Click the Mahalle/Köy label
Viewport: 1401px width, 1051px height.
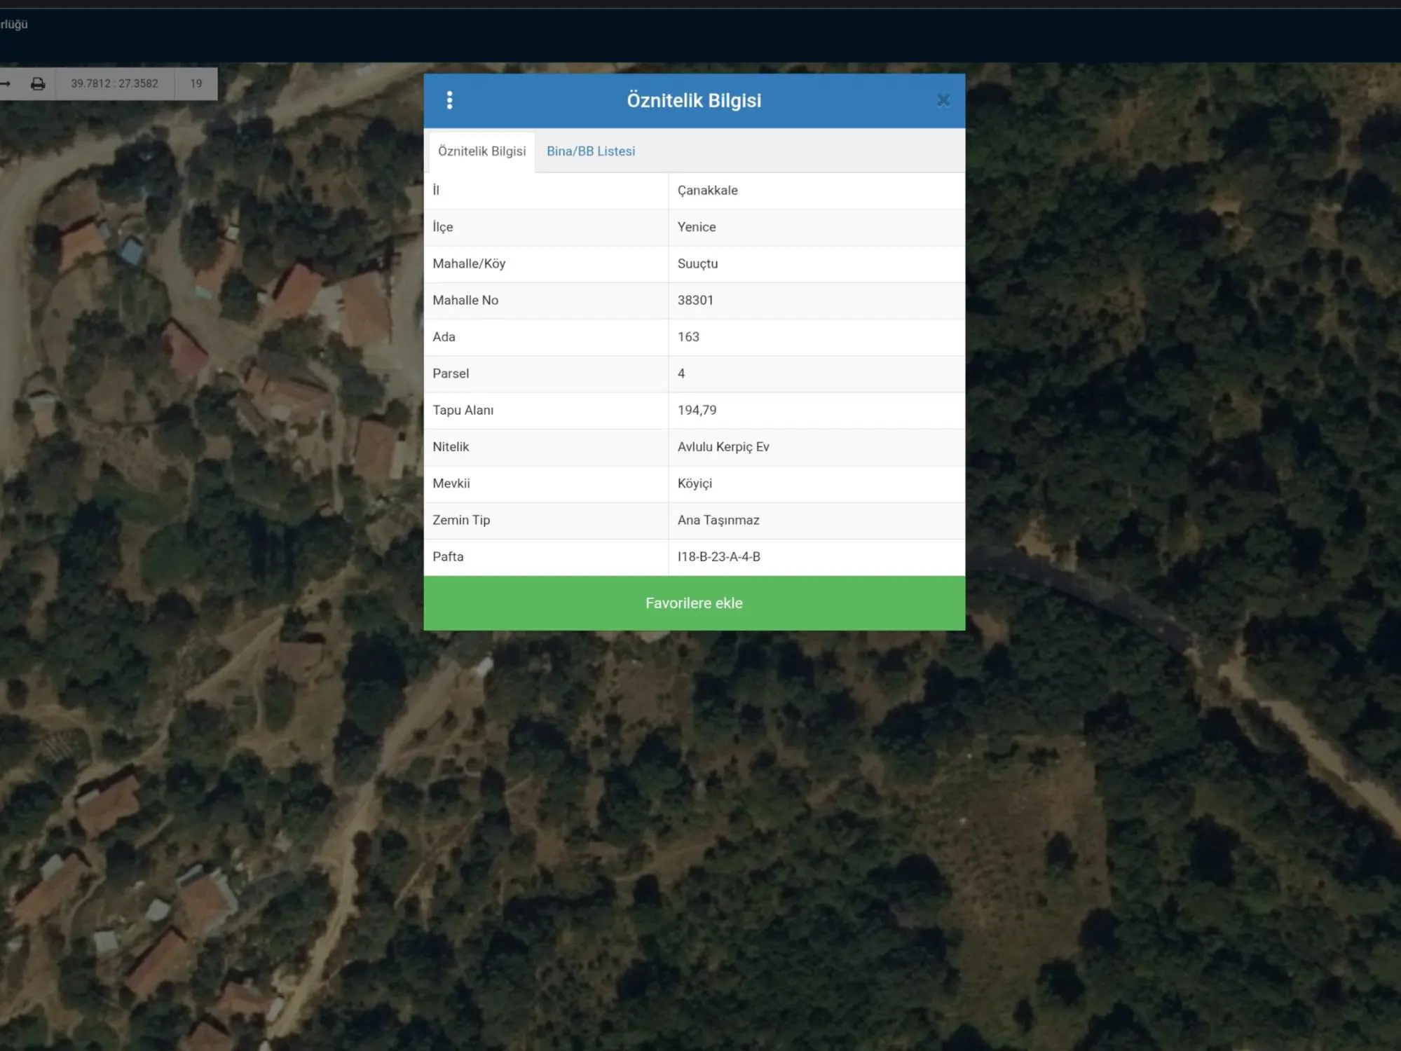coord(469,264)
